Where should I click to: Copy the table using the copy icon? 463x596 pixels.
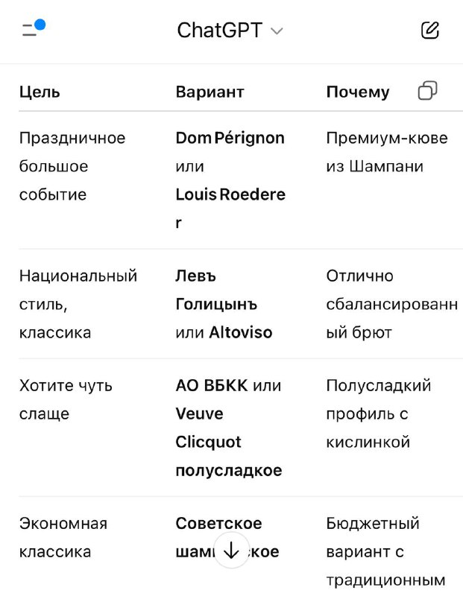[x=427, y=90]
